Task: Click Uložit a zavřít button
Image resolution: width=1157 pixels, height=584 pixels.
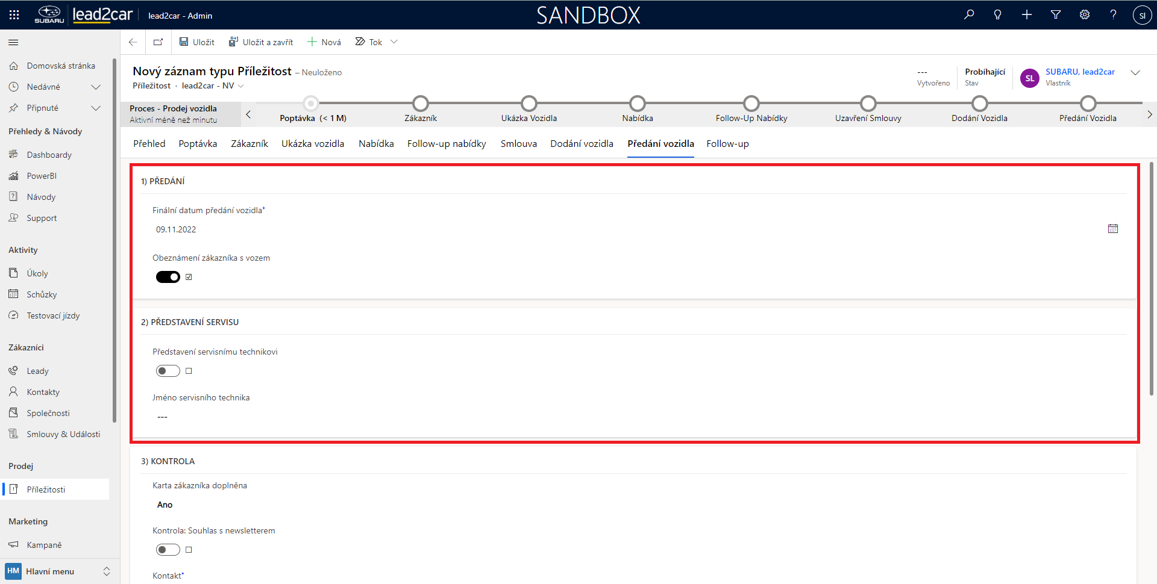Action: click(x=261, y=42)
